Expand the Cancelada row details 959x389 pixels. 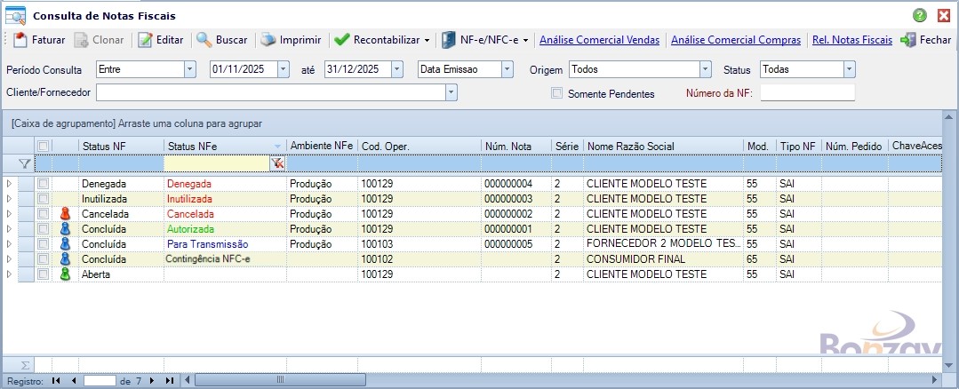(10, 214)
